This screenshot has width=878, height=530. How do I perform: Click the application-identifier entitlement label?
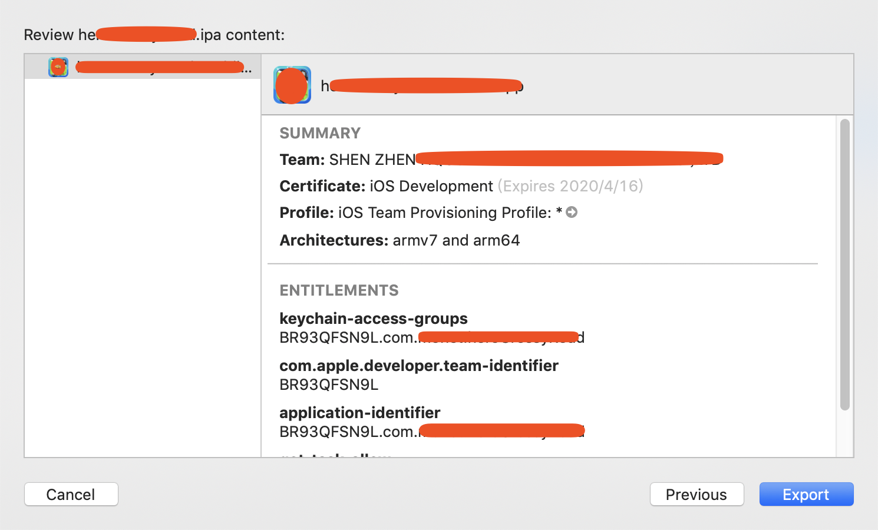pyautogui.click(x=360, y=413)
